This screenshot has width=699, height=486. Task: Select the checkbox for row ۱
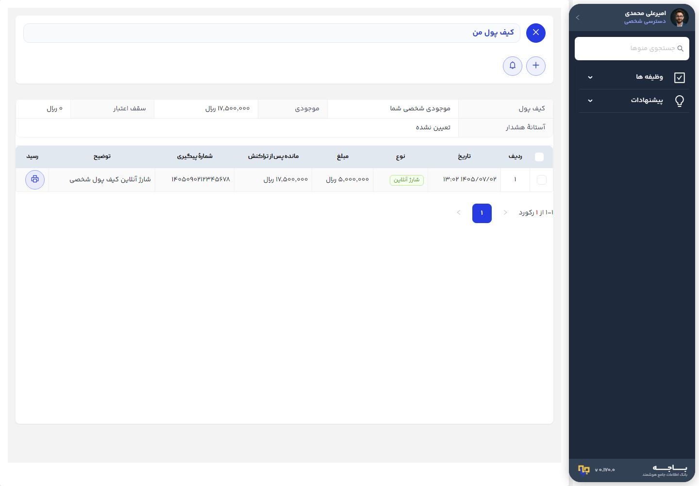pos(542,180)
